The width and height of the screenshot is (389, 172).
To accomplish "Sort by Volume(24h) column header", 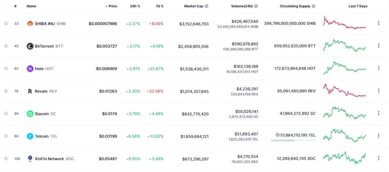I will click(x=242, y=6).
